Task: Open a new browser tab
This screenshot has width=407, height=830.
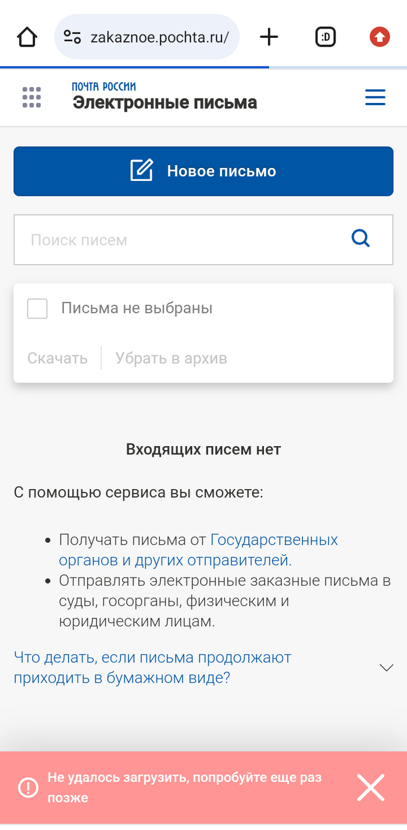Action: (x=269, y=38)
